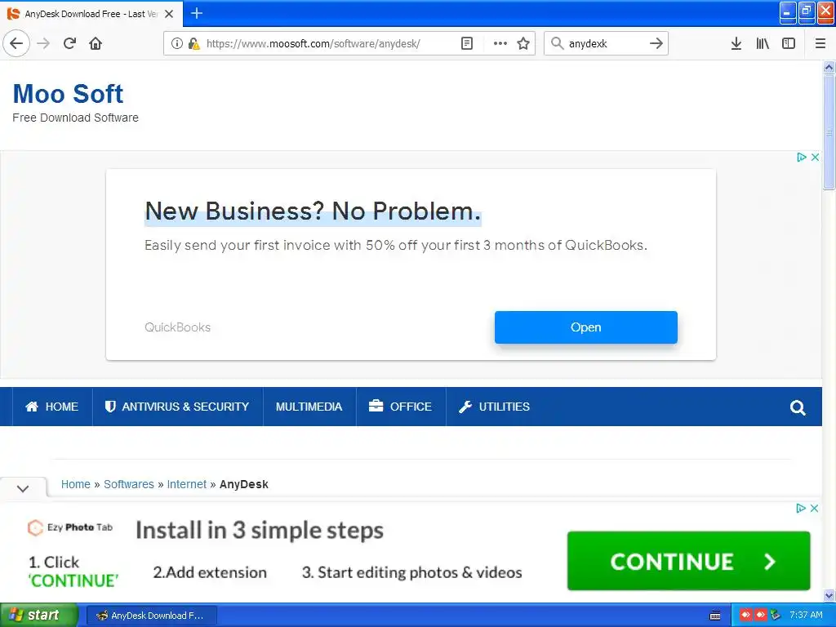Open MULTIMEDIA category
This screenshot has width=836, height=627.
pyautogui.click(x=309, y=407)
